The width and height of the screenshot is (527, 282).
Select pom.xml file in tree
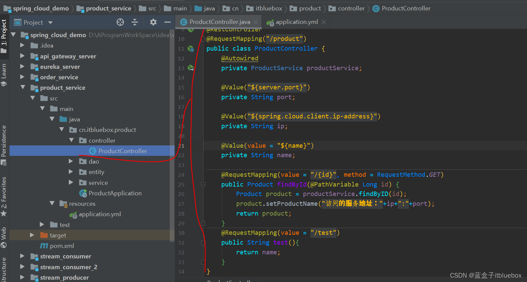click(62, 246)
